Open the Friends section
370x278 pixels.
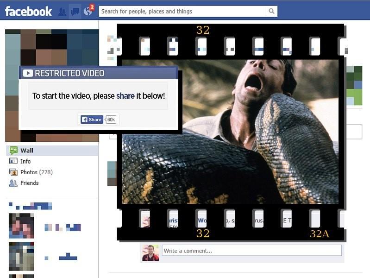pos(30,183)
